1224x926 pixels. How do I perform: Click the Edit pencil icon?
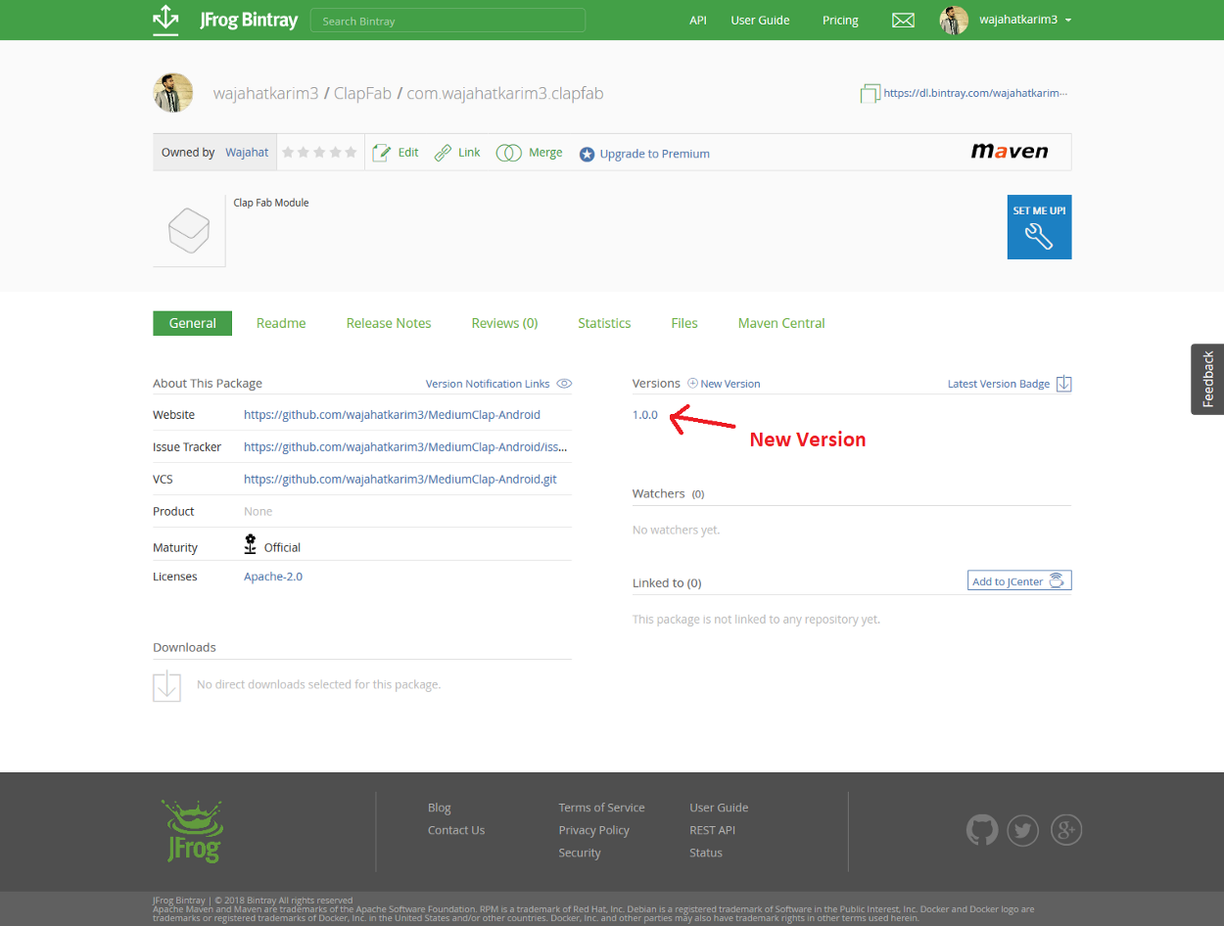pos(381,153)
